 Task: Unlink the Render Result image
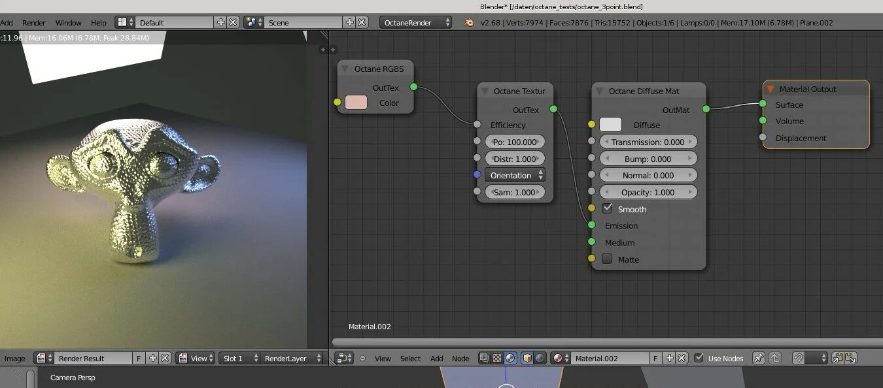tap(165, 358)
